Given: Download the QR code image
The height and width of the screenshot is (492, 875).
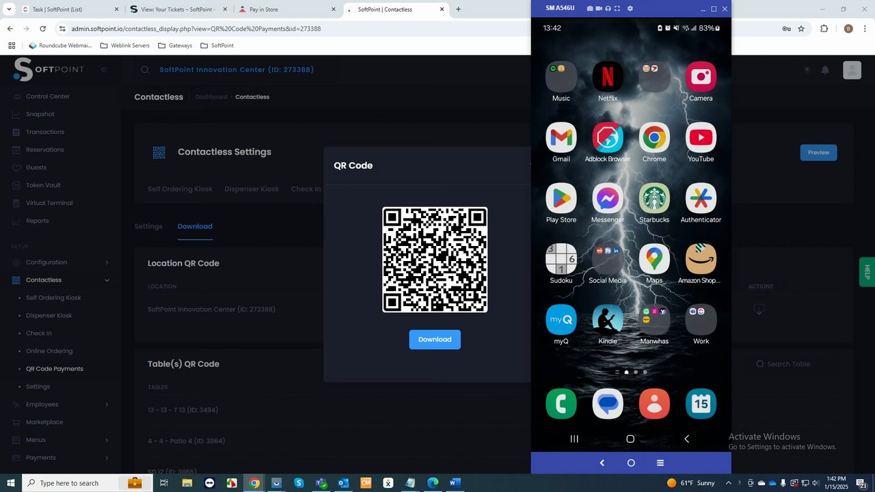Looking at the screenshot, I should (435, 340).
